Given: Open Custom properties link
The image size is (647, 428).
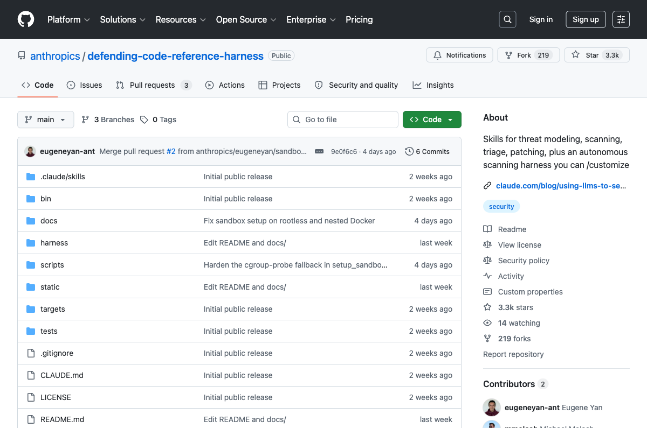Looking at the screenshot, I should click(x=523, y=292).
